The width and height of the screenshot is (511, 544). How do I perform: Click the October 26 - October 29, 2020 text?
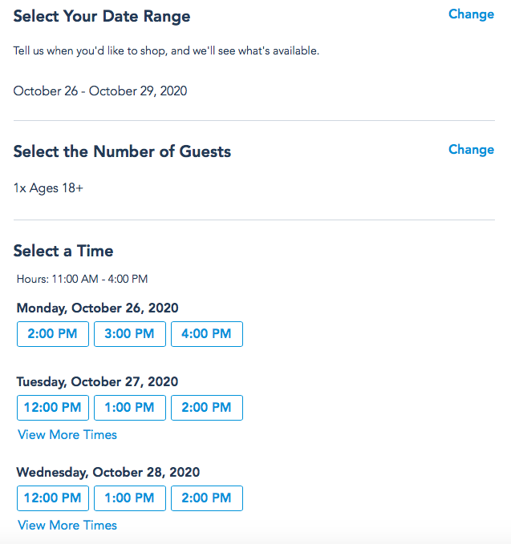coord(100,91)
